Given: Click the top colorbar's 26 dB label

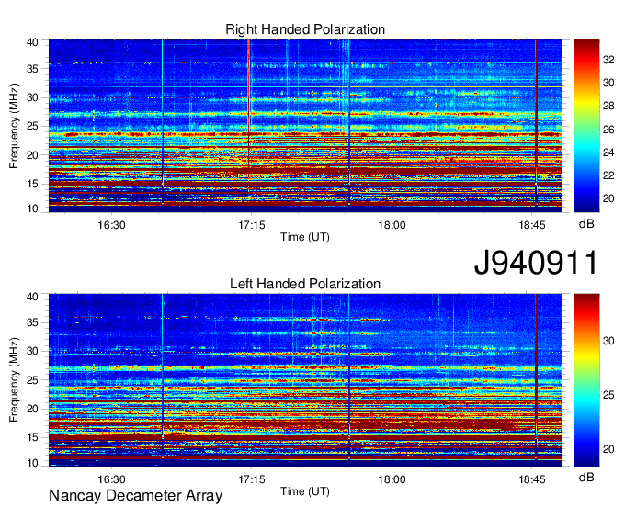Looking at the screenshot, I should click(x=608, y=130).
